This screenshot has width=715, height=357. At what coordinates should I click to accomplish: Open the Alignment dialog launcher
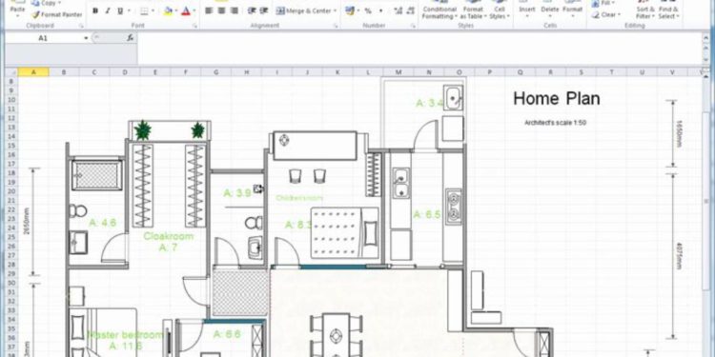(x=336, y=26)
